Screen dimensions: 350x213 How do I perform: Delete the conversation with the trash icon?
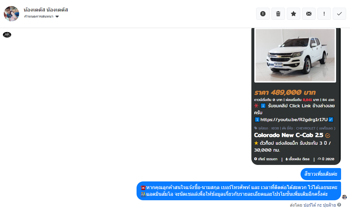[x=278, y=14]
